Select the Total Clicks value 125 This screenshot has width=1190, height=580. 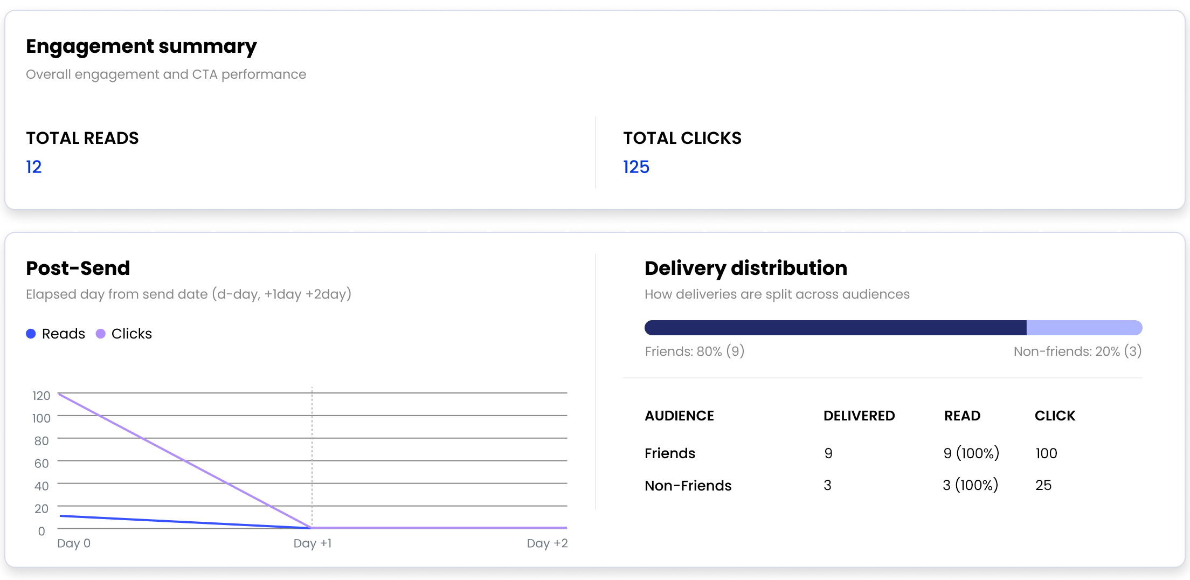coord(636,167)
